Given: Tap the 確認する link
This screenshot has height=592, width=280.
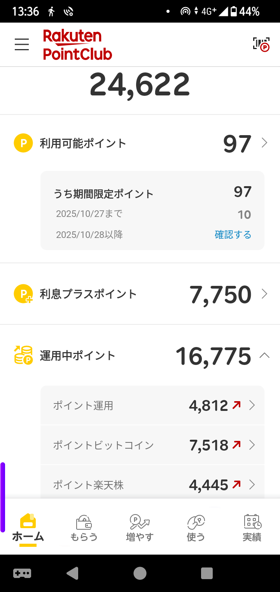Looking at the screenshot, I should tap(233, 235).
